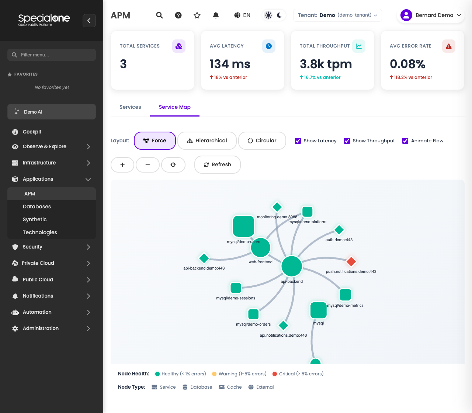Image resolution: width=472 pixels, height=413 pixels.
Task: Switch to light theme sun icon
Action: tap(268, 15)
